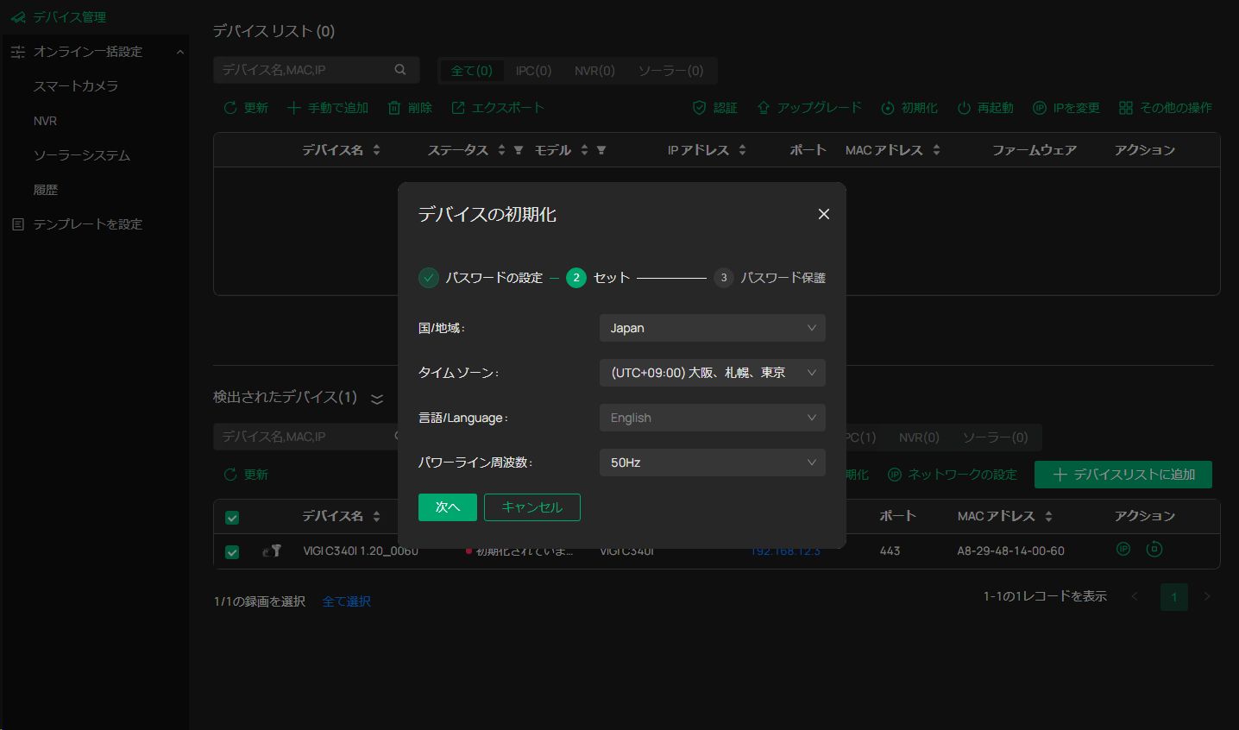This screenshot has height=730, width=1239.
Task: Open the time zone dropdown
Action: click(712, 373)
